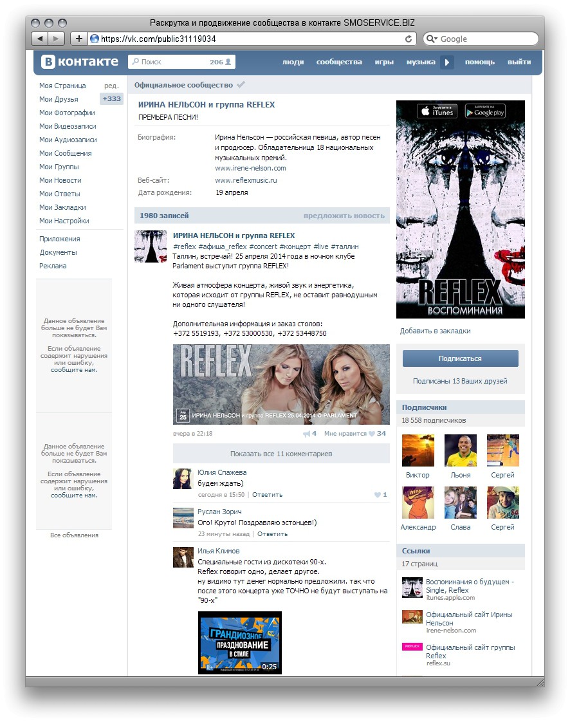This screenshot has width=570, height=722.
Task: Open Google search engine dropdown
Action: pyautogui.click(x=432, y=39)
